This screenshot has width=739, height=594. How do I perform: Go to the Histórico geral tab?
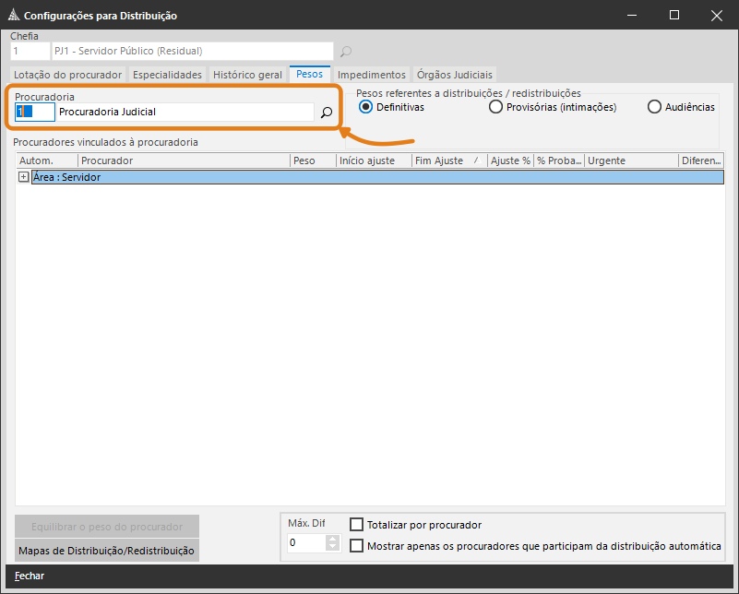click(x=247, y=75)
